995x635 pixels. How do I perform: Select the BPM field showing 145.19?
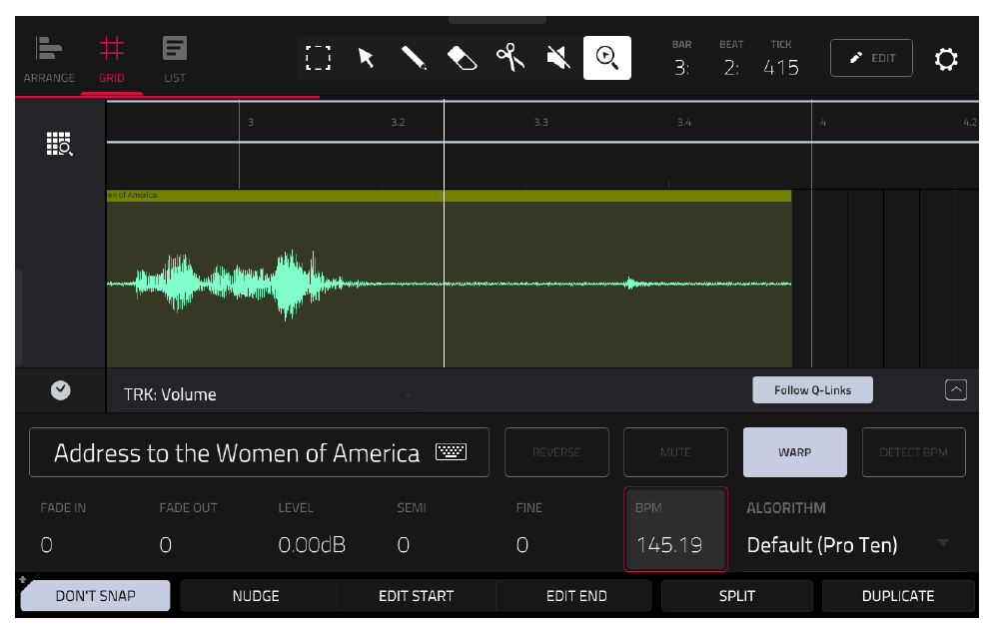675,529
